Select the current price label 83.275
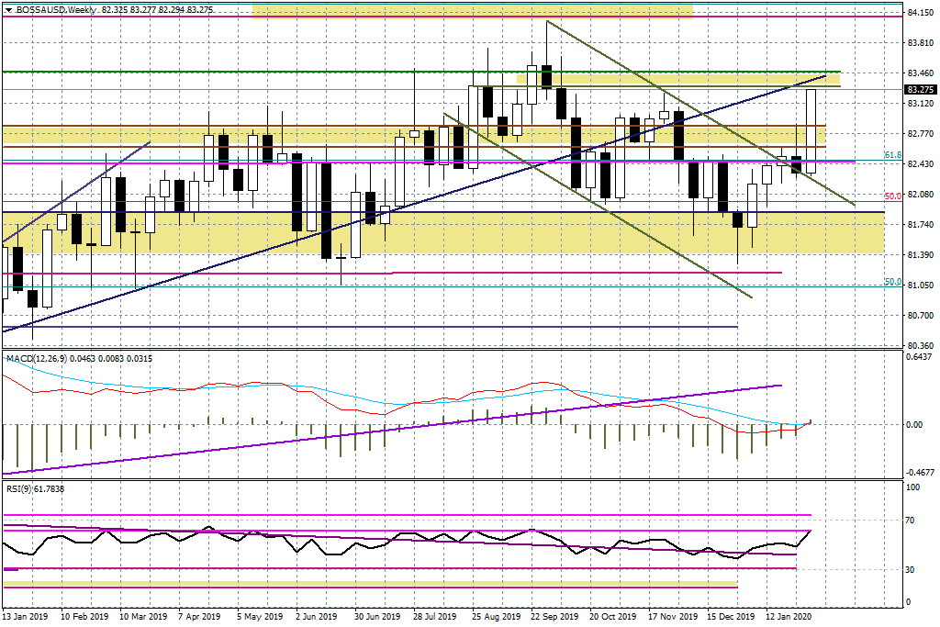Viewport: 940px width, 627px height. click(x=920, y=90)
